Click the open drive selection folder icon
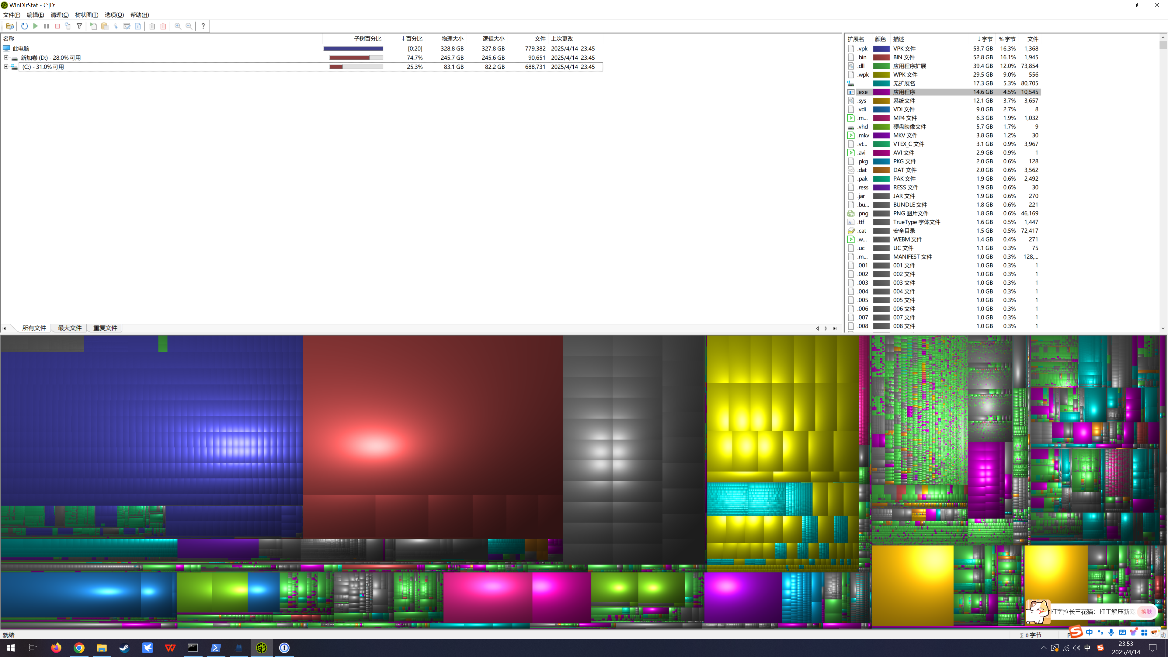 click(x=9, y=26)
